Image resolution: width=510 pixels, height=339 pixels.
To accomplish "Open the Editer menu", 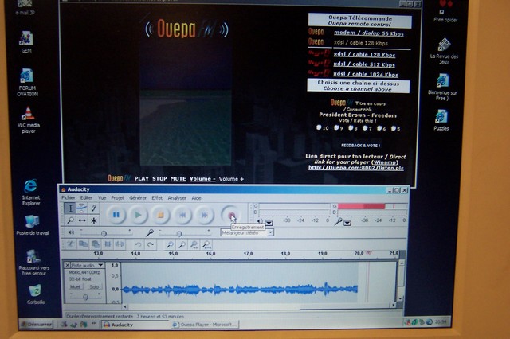I will coord(87,197).
